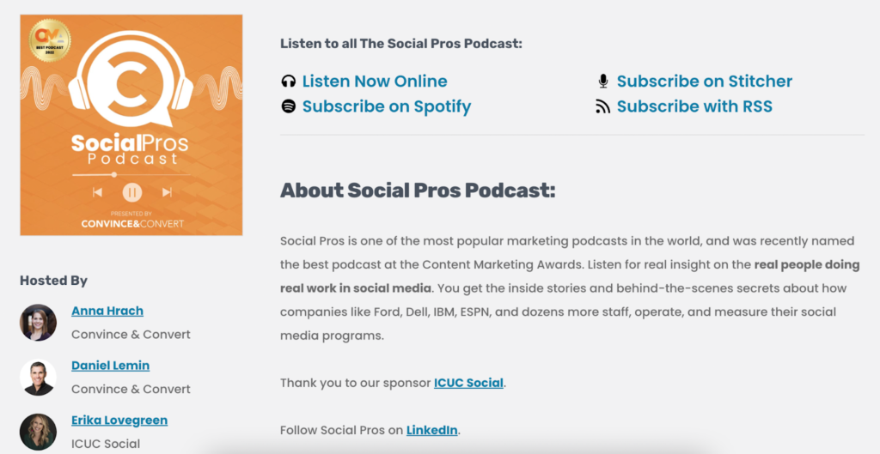Screen dimensions: 880x454
Task: Open Daniel Lemin's profile photo
Action: [x=38, y=377]
